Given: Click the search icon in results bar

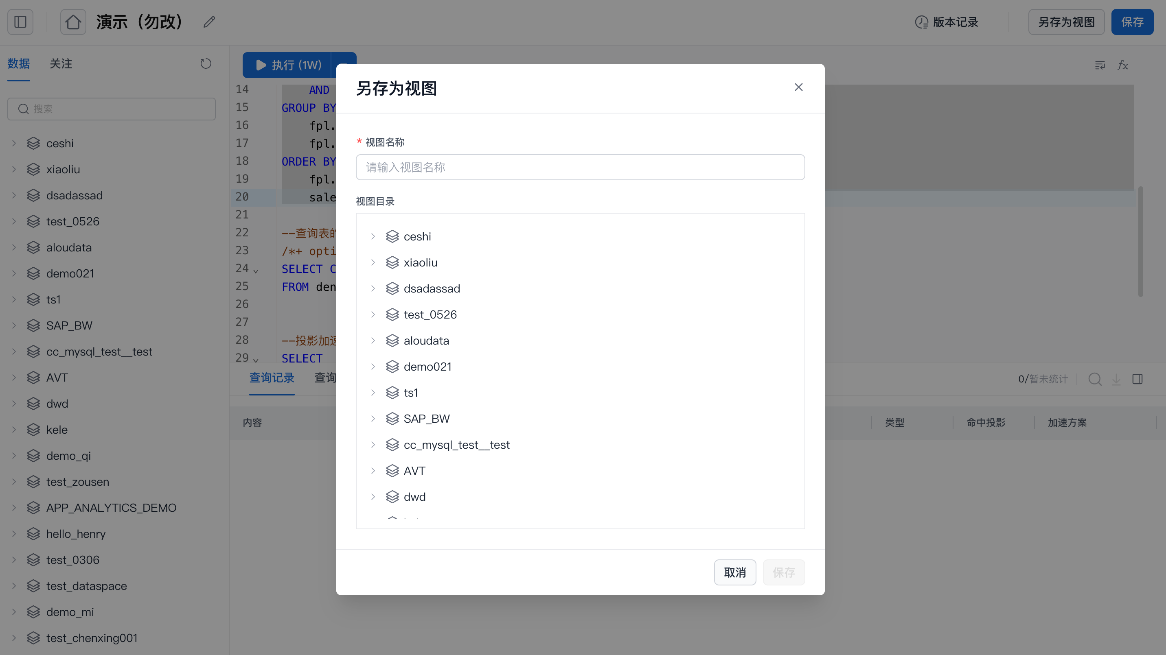Looking at the screenshot, I should pyautogui.click(x=1094, y=379).
